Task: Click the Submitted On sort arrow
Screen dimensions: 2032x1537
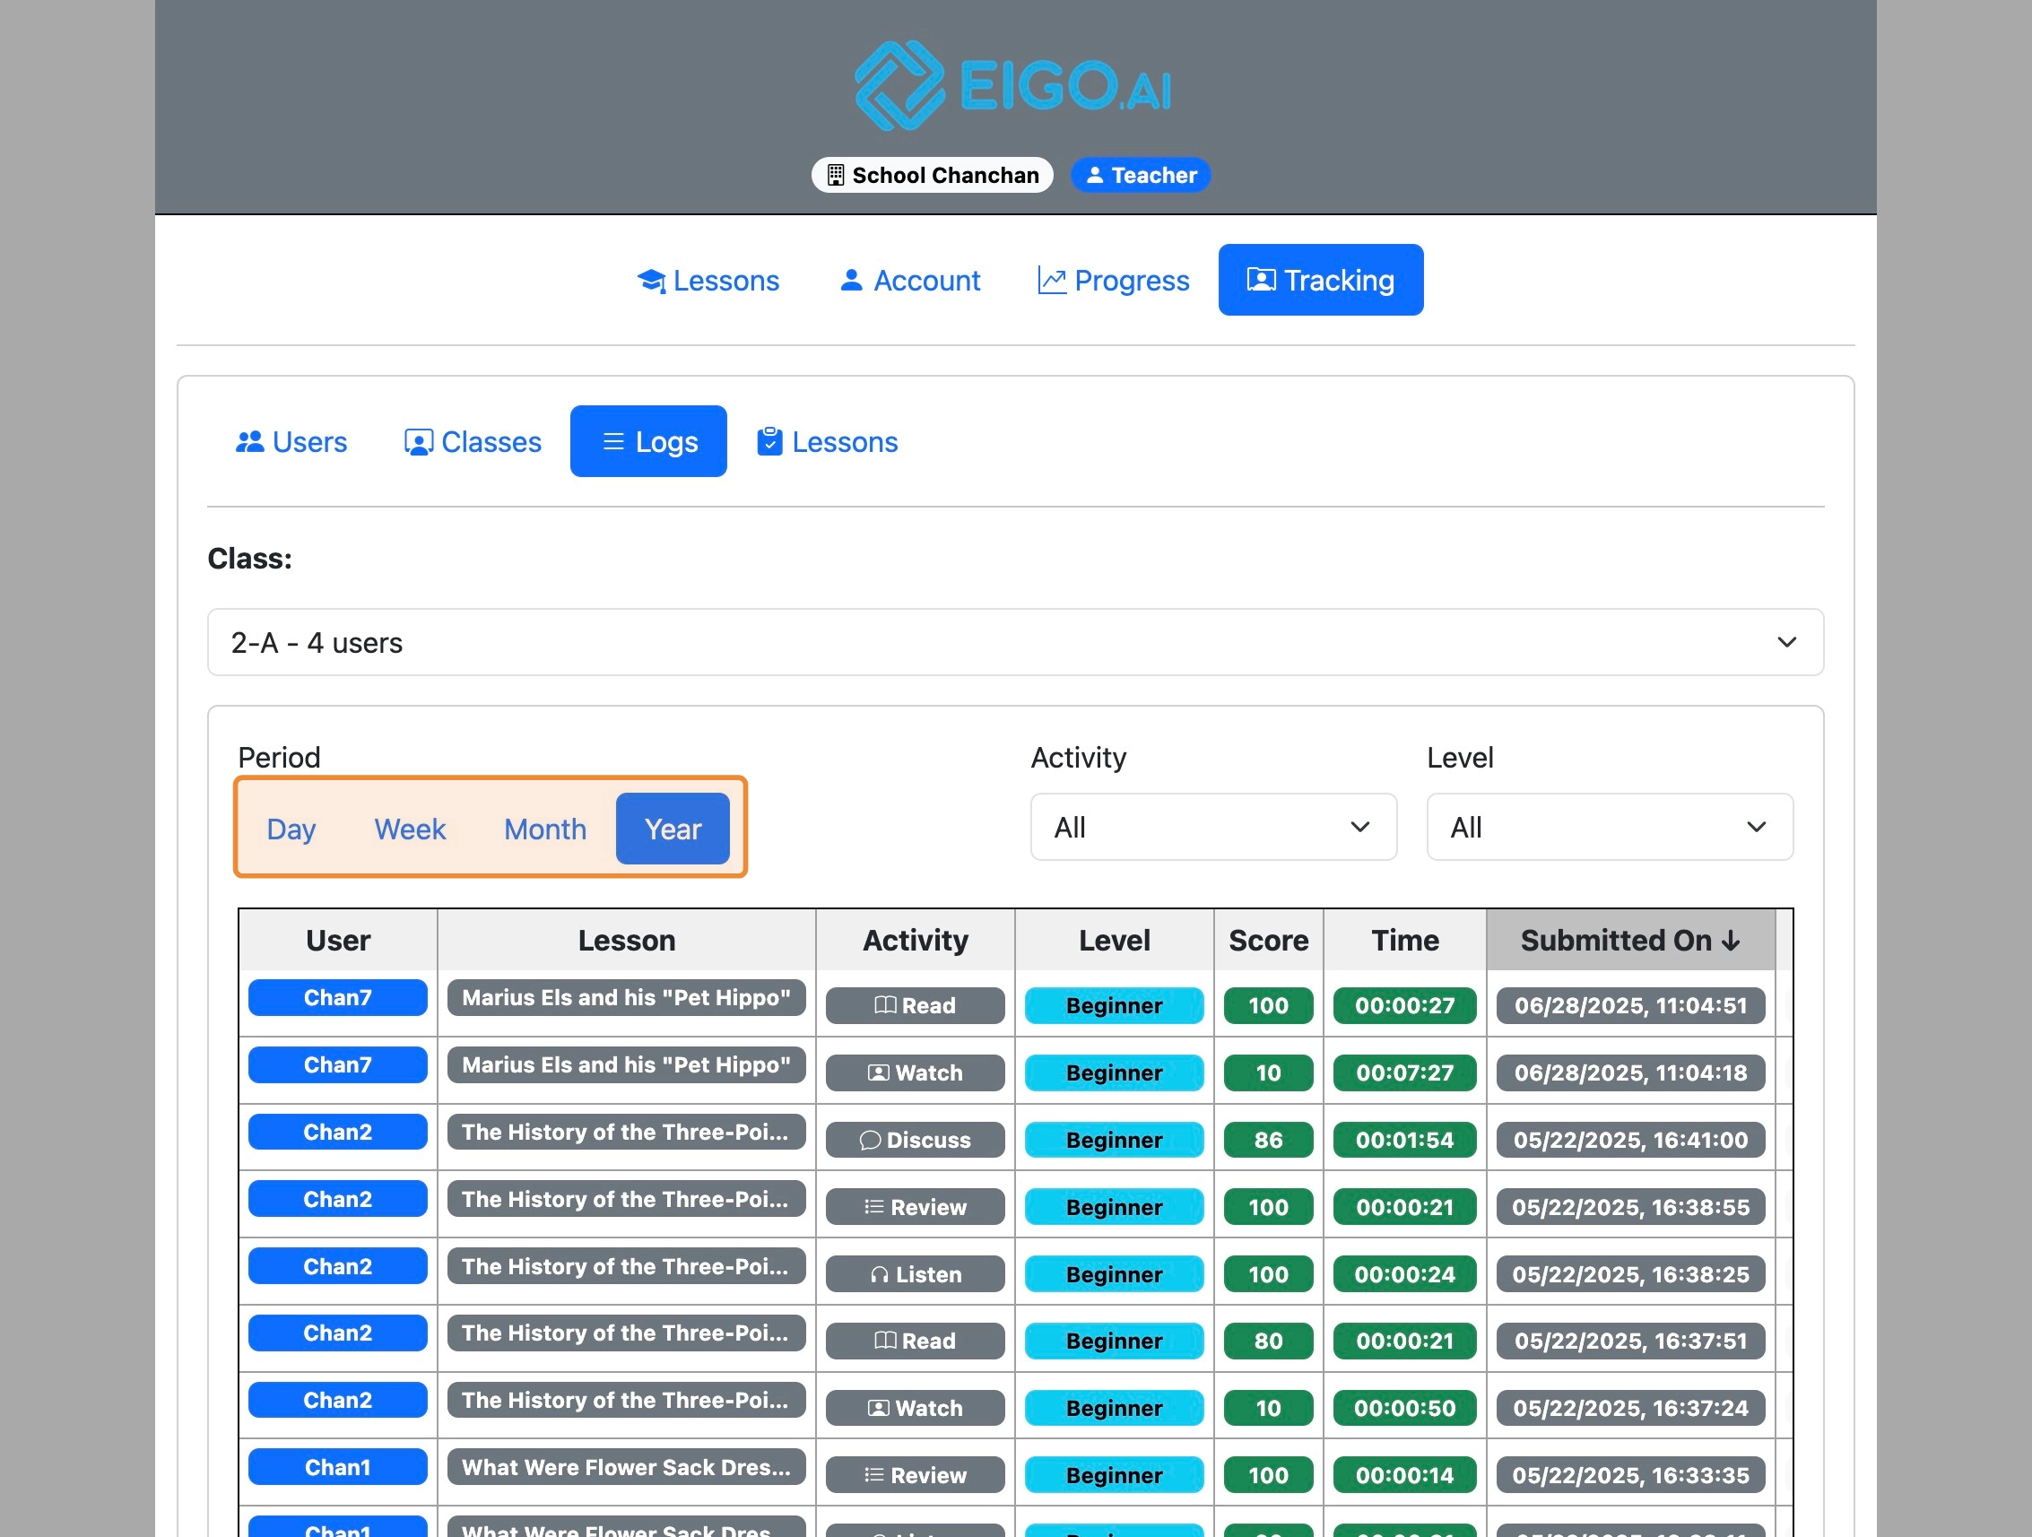Action: point(1731,941)
